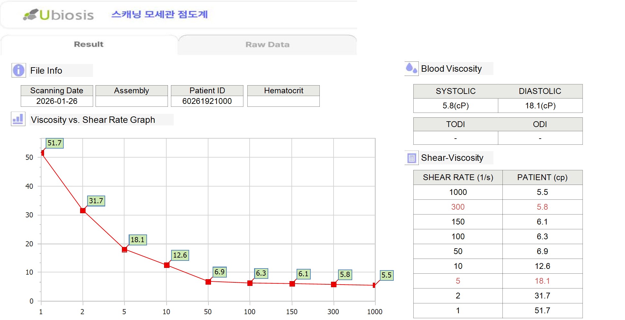
Task: Click the Blood Viscosity droplet icon
Action: point(411,69)
